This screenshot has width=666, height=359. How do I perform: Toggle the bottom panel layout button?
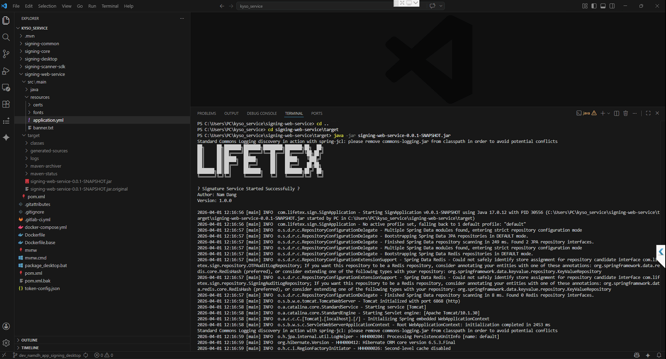point(603,6)
